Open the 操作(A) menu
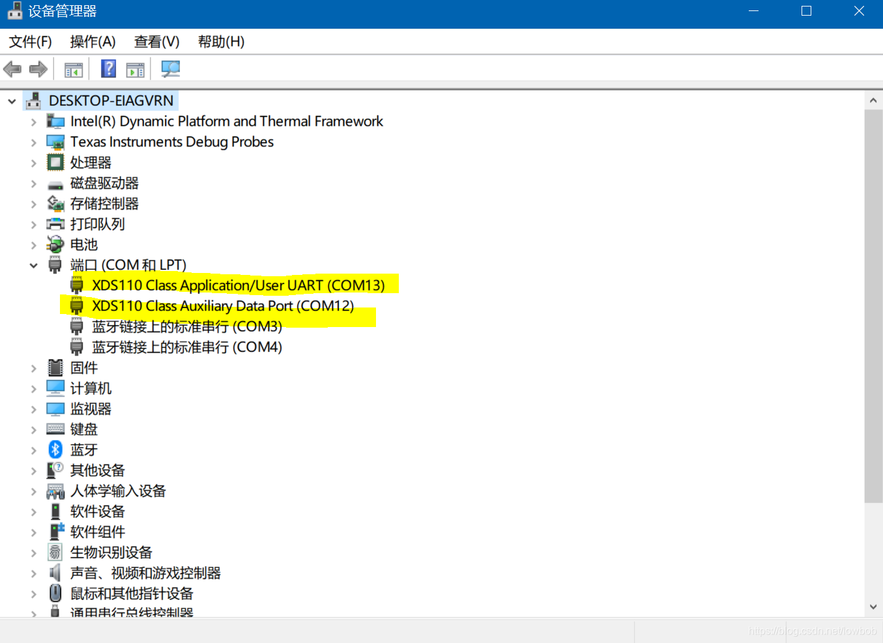This screenshot has height=643, width=883. (x=93, y=41)
